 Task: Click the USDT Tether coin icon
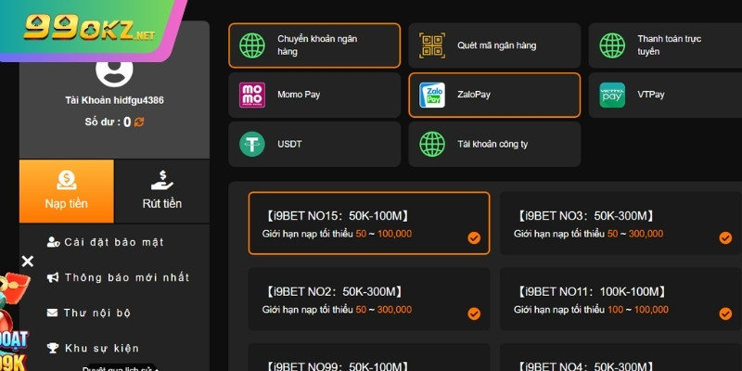(x=251, y=144)
